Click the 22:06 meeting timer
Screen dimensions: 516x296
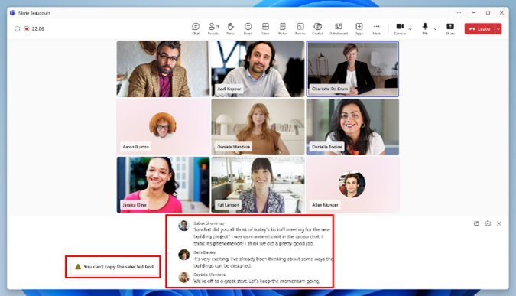pyautogui.click(x=38, y=28)
